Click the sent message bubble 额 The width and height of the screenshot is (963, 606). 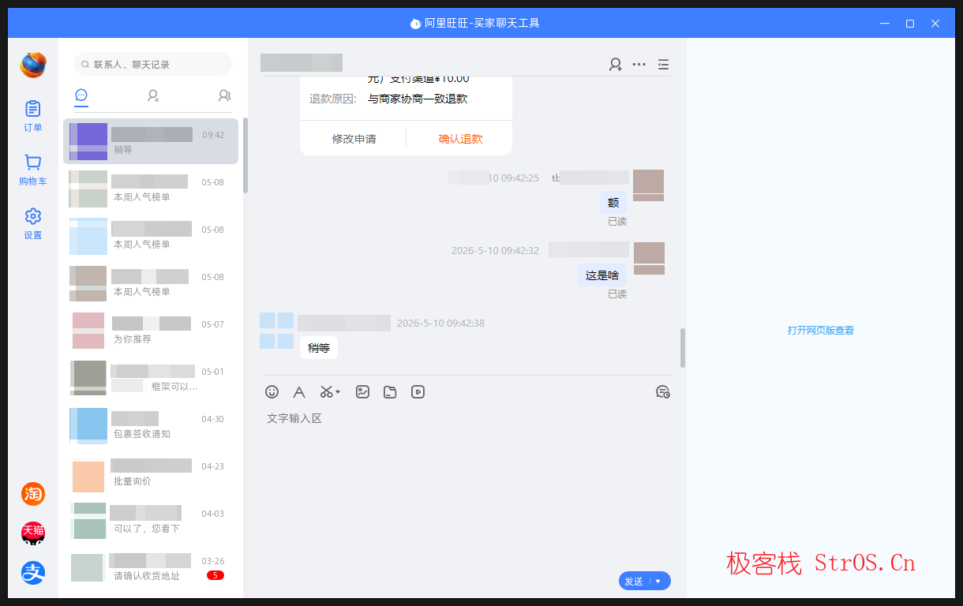(613, 203)
